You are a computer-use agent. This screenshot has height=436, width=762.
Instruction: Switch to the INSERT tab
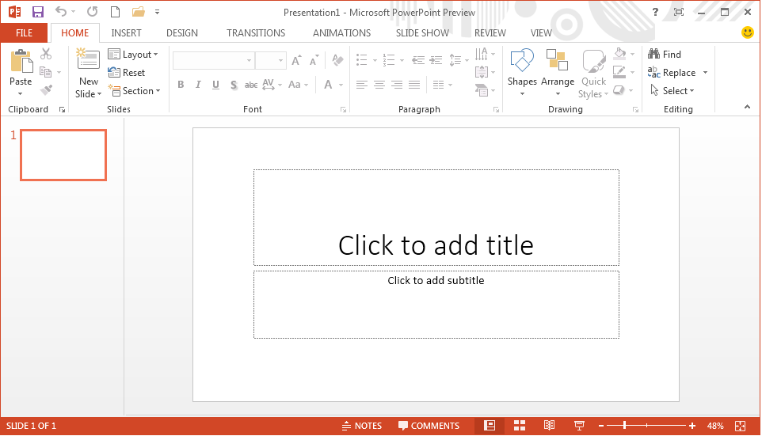coord(126,33)
